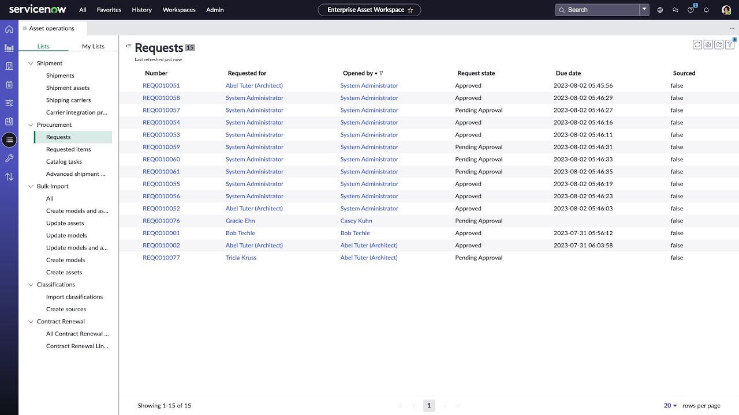The image size is (739, 415).
Task: Collapse list panel icon beside Requests title
Action: (128, 46)
